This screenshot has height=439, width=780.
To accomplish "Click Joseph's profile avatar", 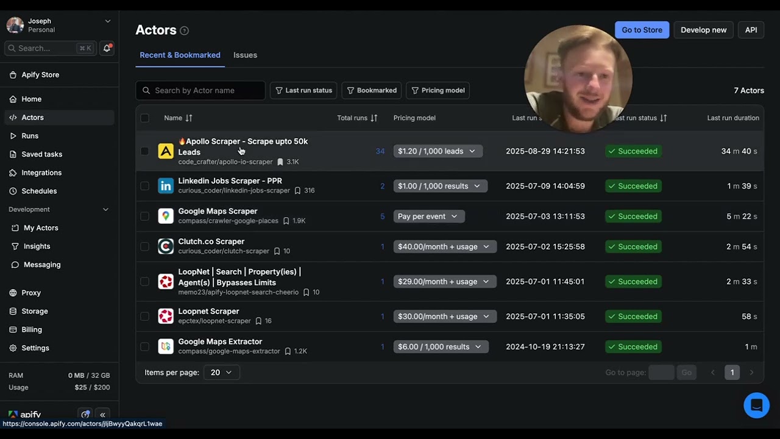I will [15, 25].
